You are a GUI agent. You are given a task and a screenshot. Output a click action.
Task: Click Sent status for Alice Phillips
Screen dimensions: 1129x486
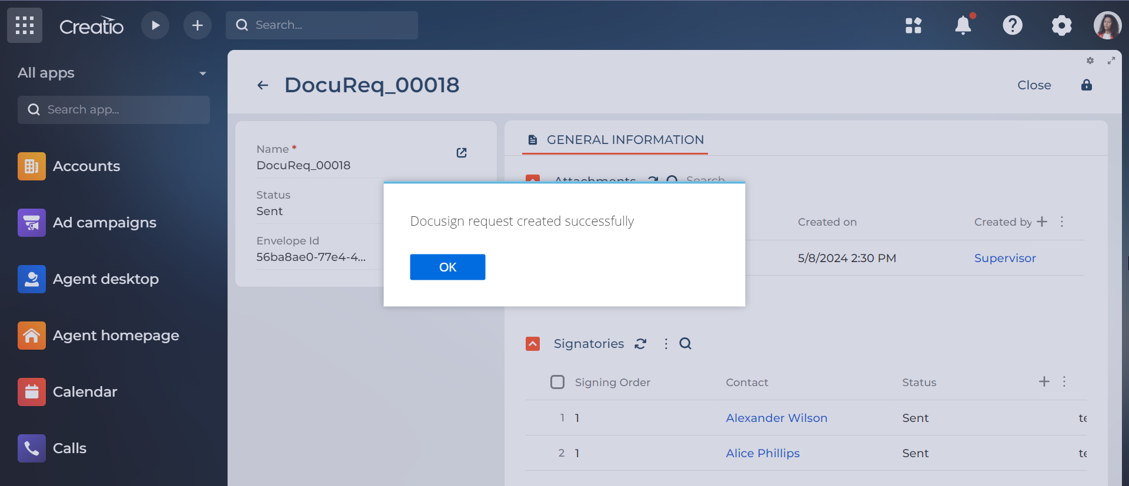[x=916, y=453]
